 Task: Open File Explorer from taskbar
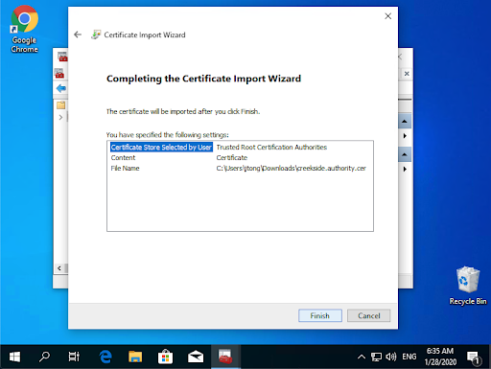[x=135, y=357]
